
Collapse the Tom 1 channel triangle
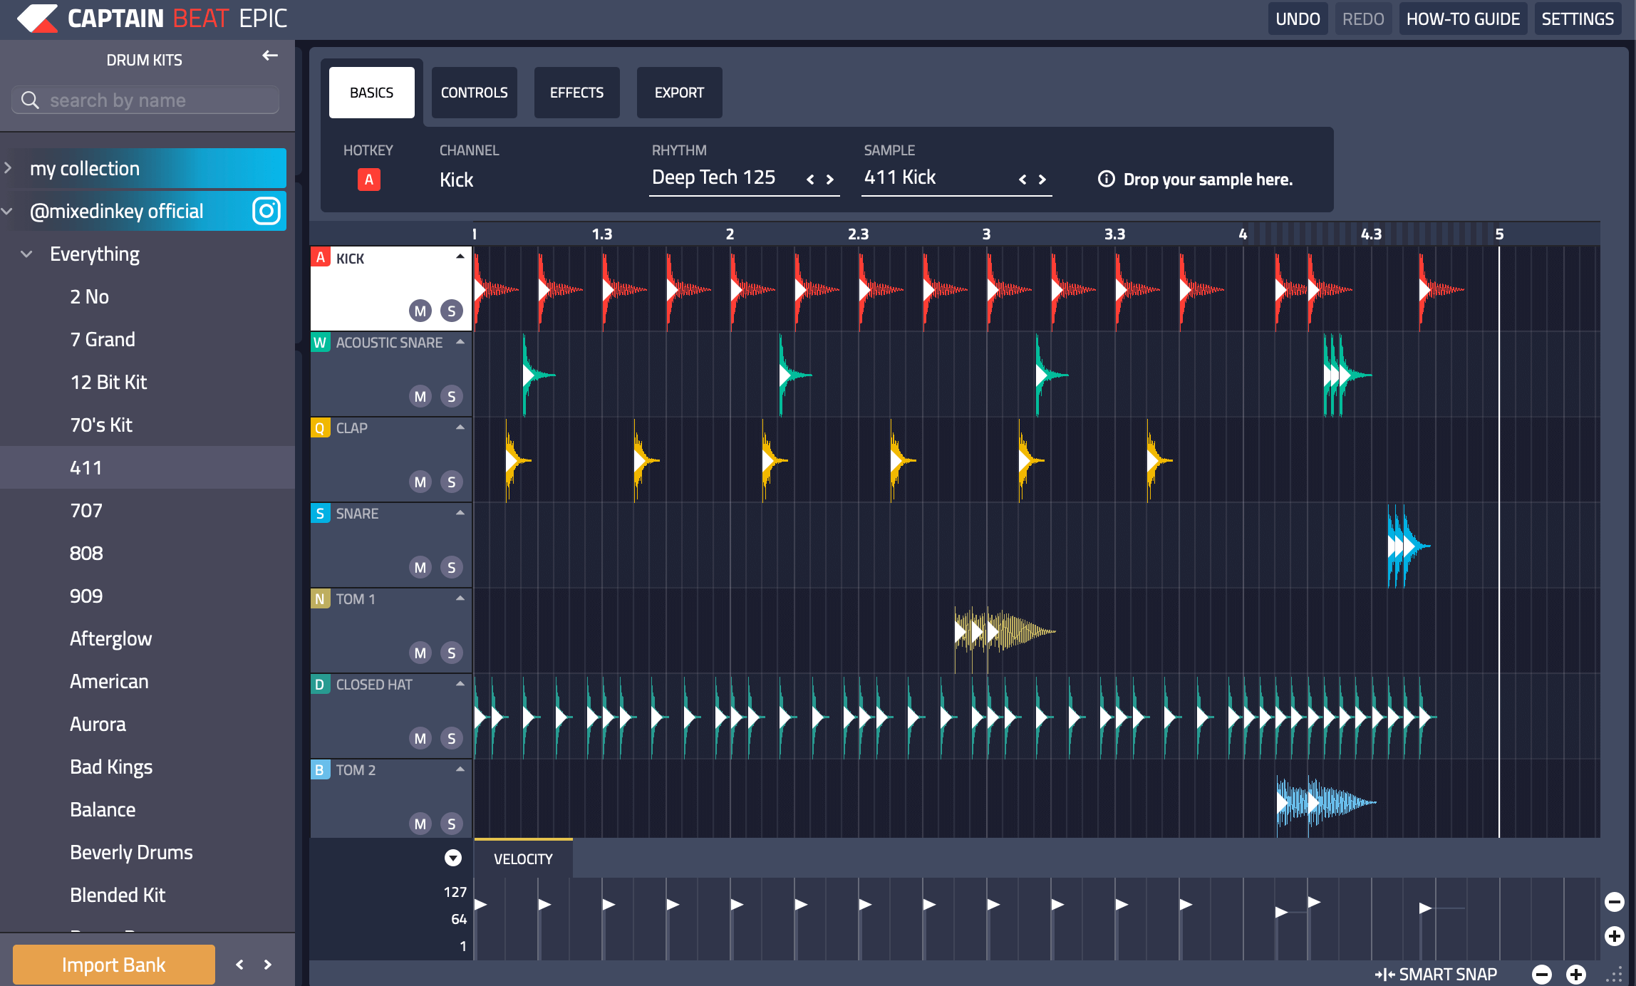pyautogui.click(x=460, y=598)
